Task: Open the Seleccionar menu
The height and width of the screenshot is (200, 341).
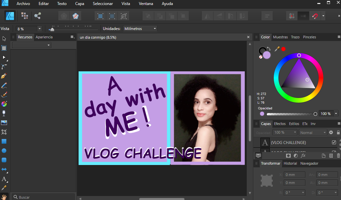Action: tap(103, 4)
